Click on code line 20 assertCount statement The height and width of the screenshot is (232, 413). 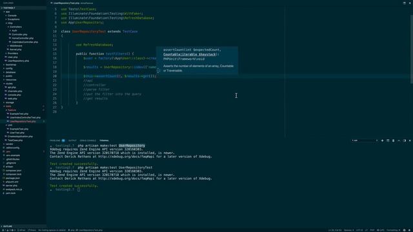tap(120, 76)
